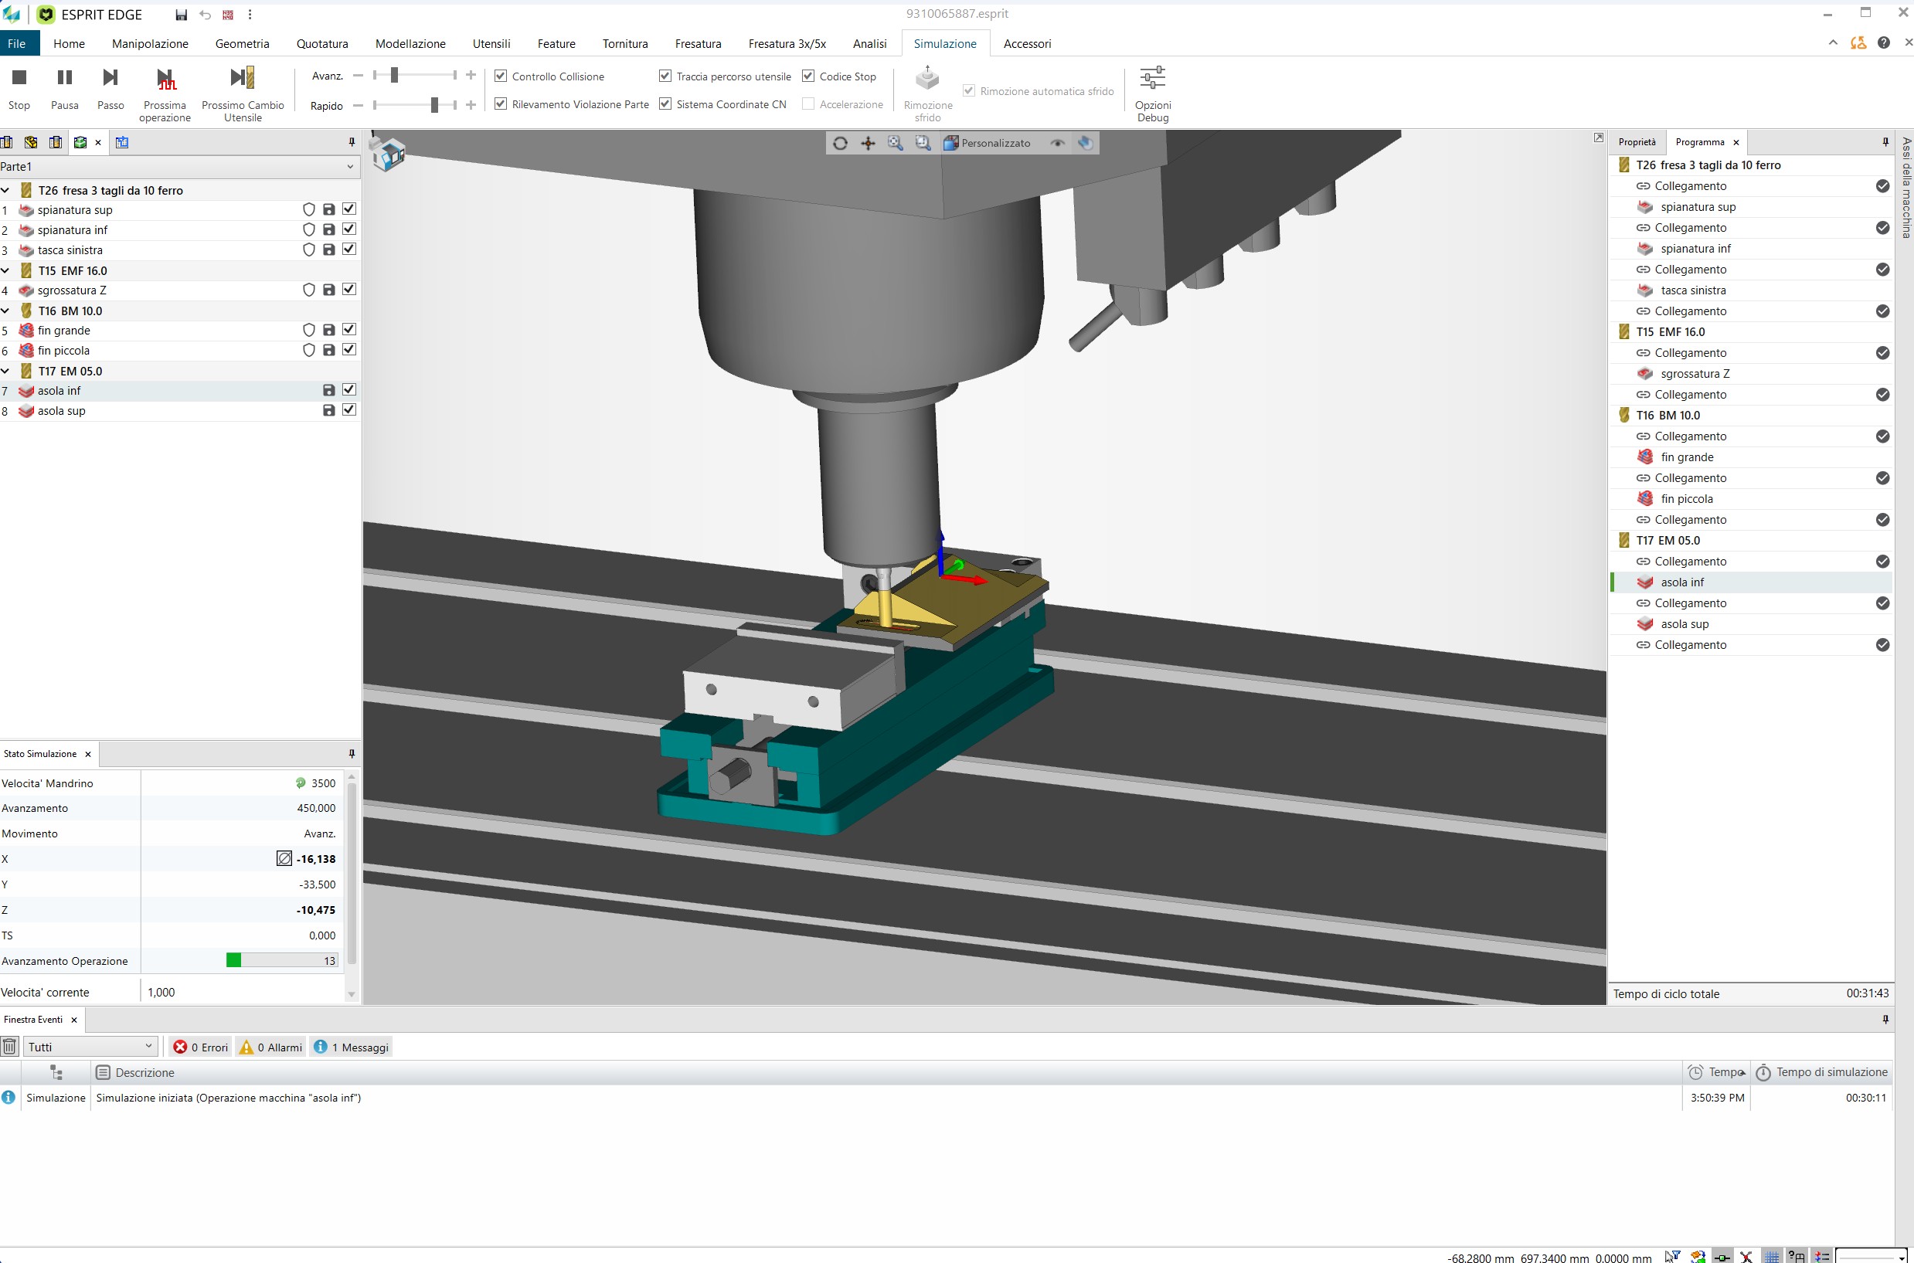
Task: Click the selection filter icon in status bar
Action: [x=1672, y=1256]
